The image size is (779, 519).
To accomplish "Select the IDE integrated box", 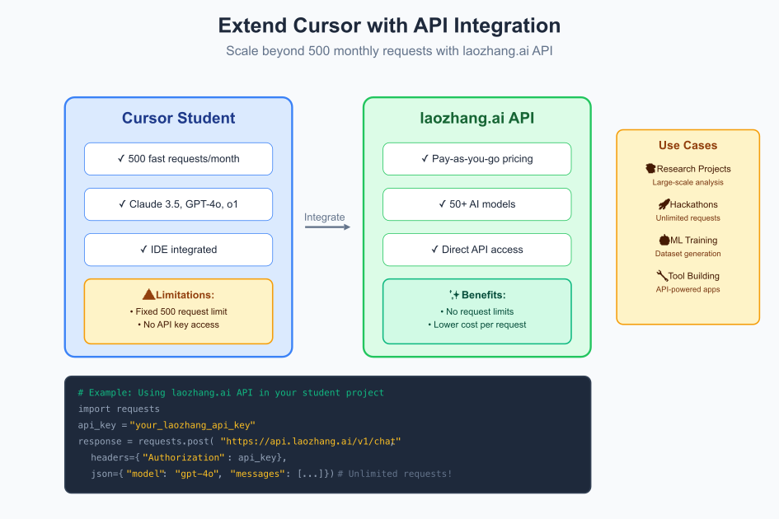I will click(x=178, y=250).
